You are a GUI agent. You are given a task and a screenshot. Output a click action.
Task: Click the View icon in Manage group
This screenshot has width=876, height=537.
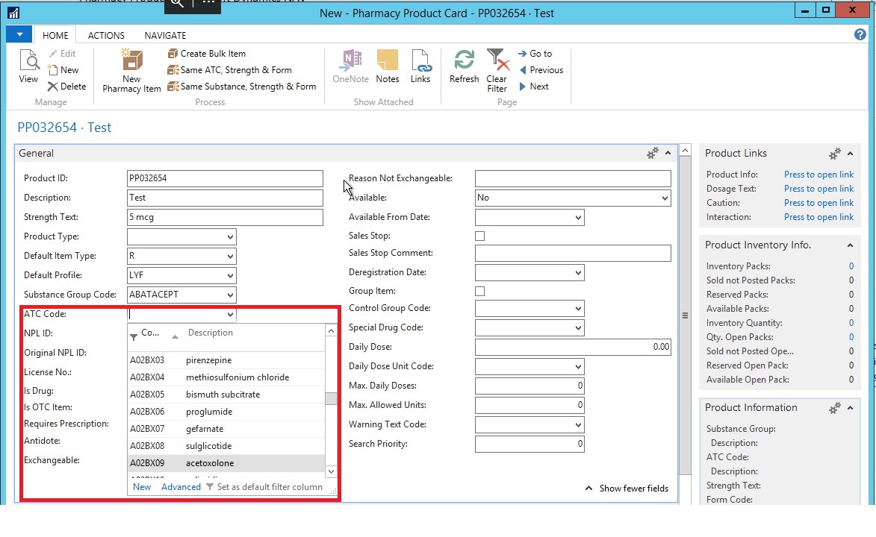[x=28, y=63]
